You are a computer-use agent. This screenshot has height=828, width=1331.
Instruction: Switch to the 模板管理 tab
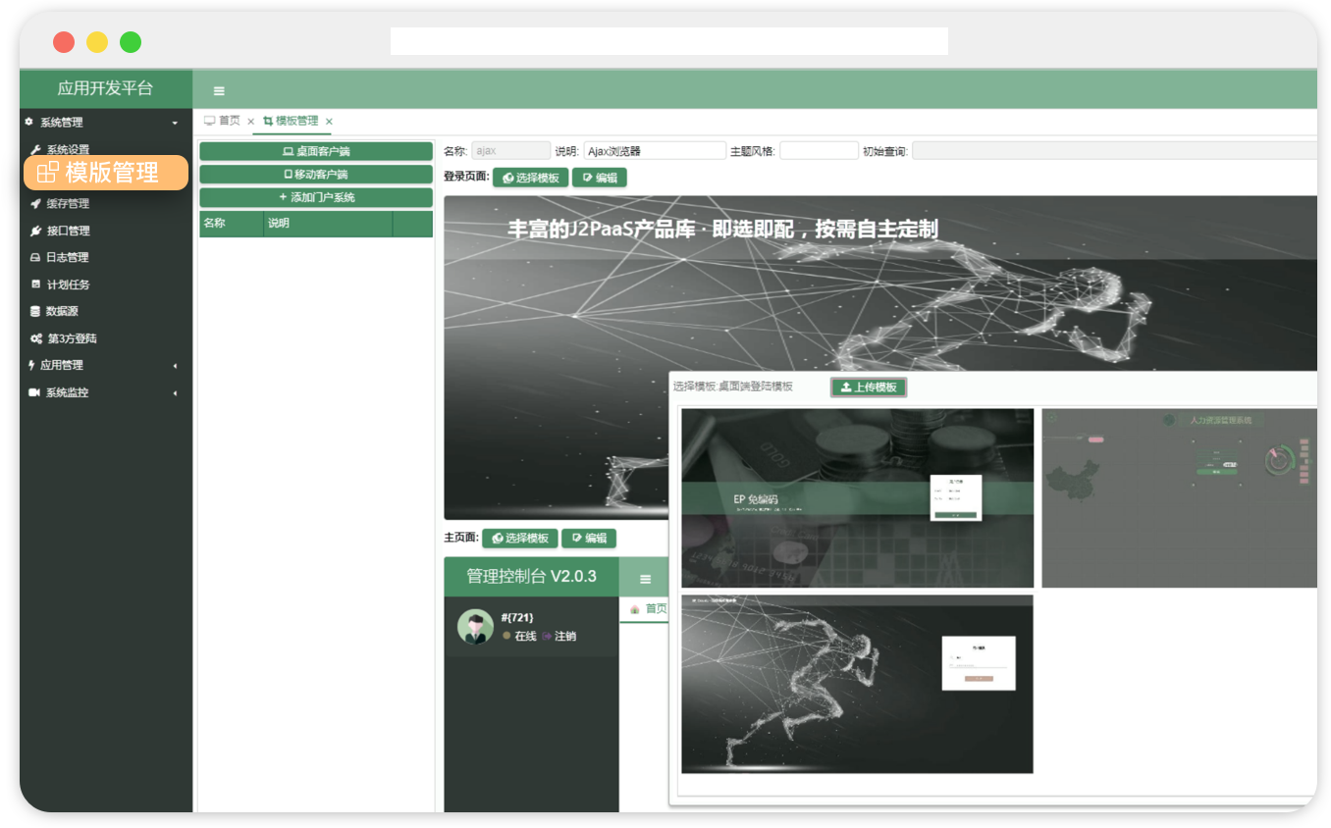coord(291,121)
